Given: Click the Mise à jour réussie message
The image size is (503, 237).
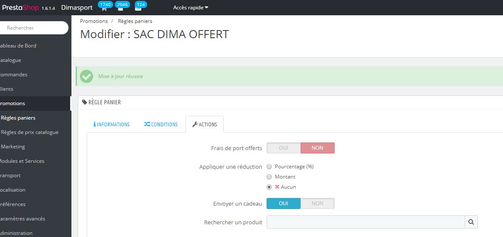Looking at the screenshot, I should (x=121, y=76).
